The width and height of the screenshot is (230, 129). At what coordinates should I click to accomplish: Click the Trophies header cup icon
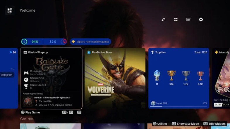pos(152,52)
